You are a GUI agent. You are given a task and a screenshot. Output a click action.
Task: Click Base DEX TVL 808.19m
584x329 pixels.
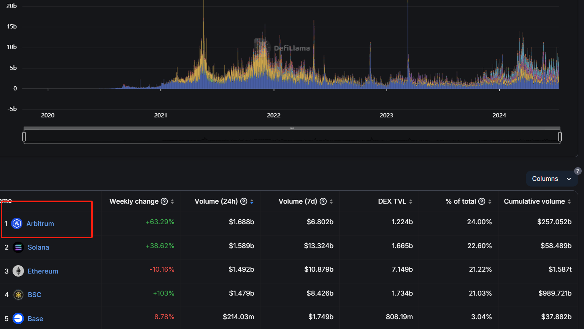[x=399, y=317]
